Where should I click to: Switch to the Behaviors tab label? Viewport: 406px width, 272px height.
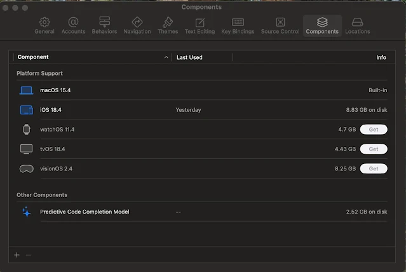point(104,31)
